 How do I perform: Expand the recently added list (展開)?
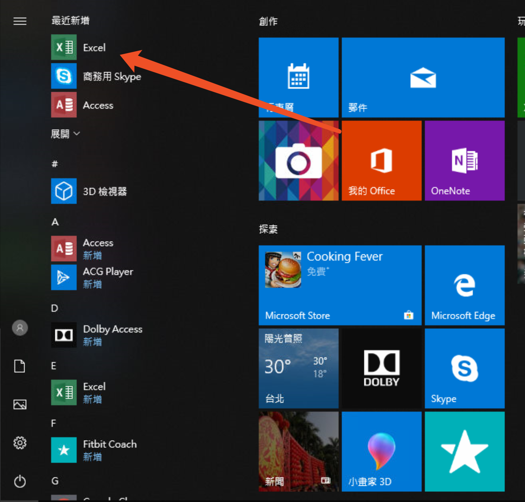66,134
